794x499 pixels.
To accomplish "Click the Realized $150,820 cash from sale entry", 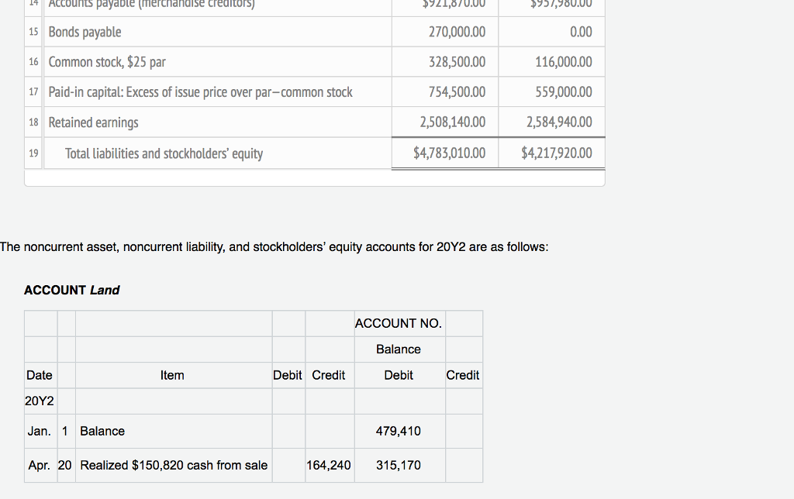I will click(x=174, y=465).
